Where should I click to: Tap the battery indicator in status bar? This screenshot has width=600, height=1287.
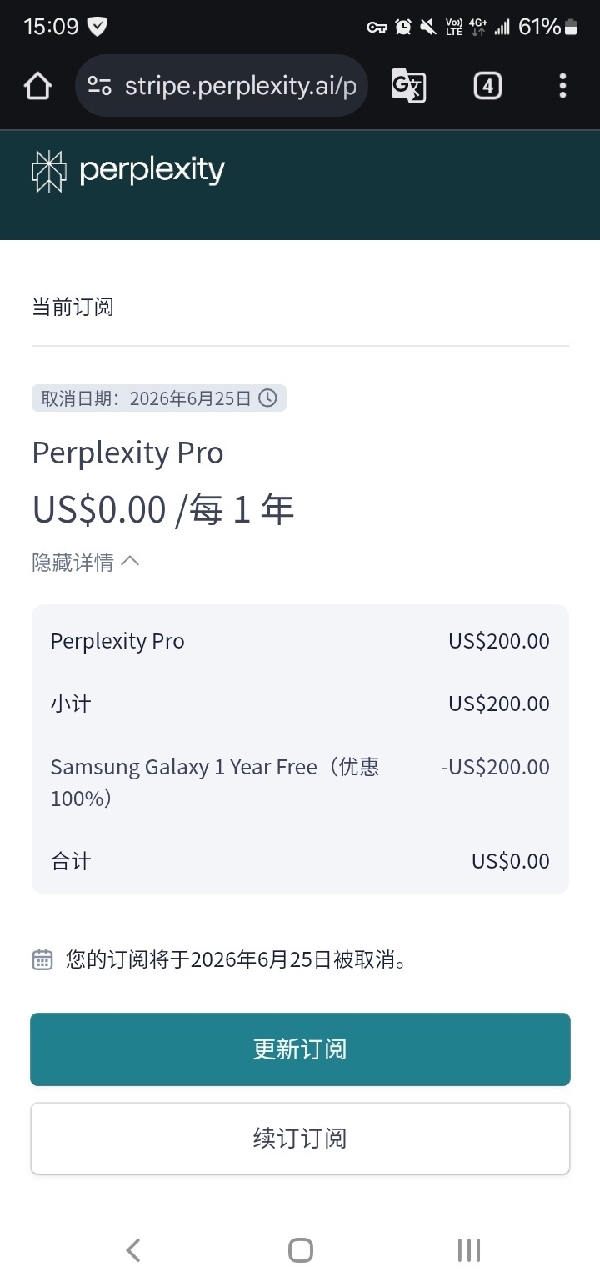pos(571,28)
